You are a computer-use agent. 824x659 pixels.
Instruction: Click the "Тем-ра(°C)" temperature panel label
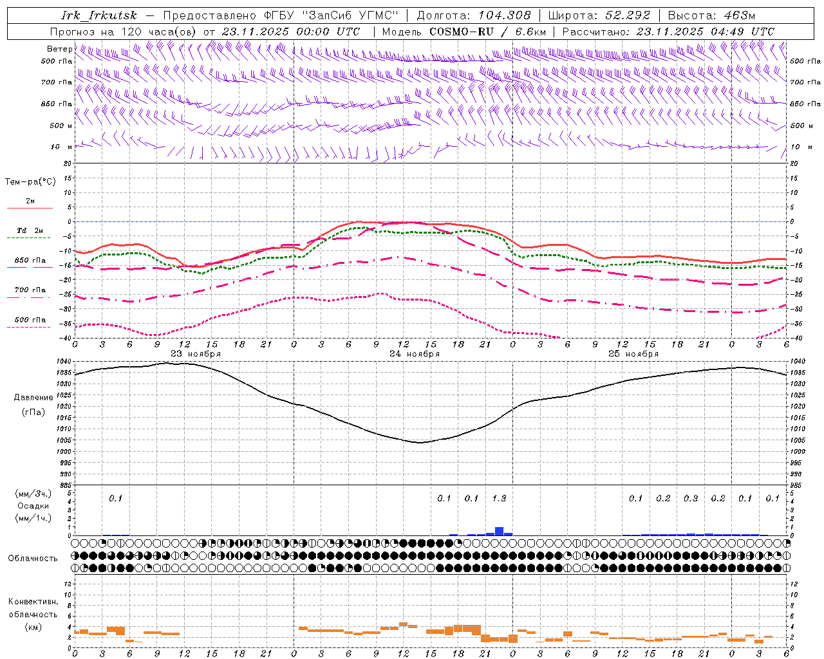(30, 182)
